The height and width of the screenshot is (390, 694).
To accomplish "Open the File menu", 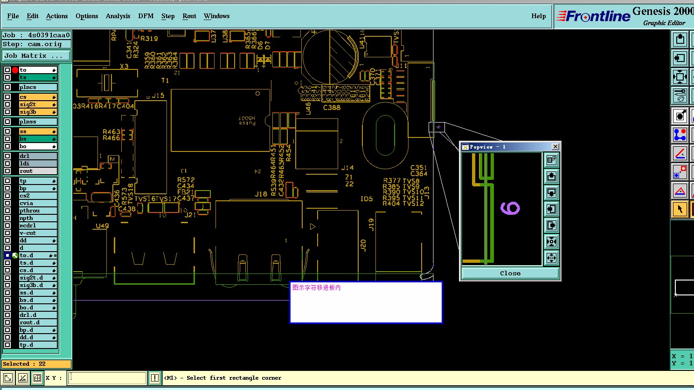I will tap(13, 16).
